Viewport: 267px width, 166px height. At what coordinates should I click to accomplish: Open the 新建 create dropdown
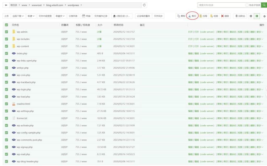(x=31, y=16)
